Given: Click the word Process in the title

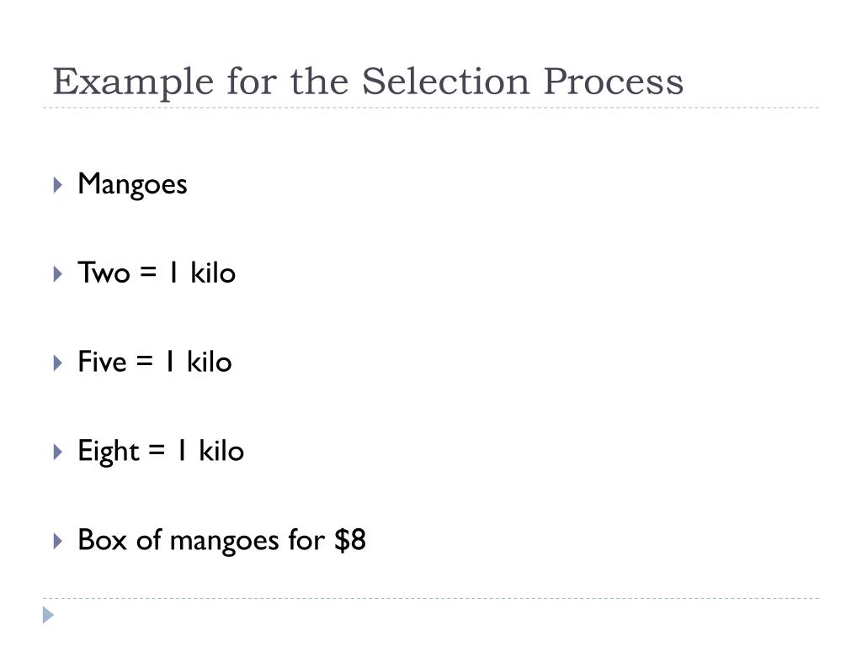Looking at the screenshot, I should point(614,82).
